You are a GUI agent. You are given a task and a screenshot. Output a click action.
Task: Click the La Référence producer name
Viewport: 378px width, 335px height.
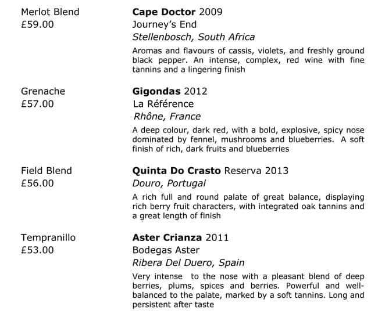[x=163, y=104]
